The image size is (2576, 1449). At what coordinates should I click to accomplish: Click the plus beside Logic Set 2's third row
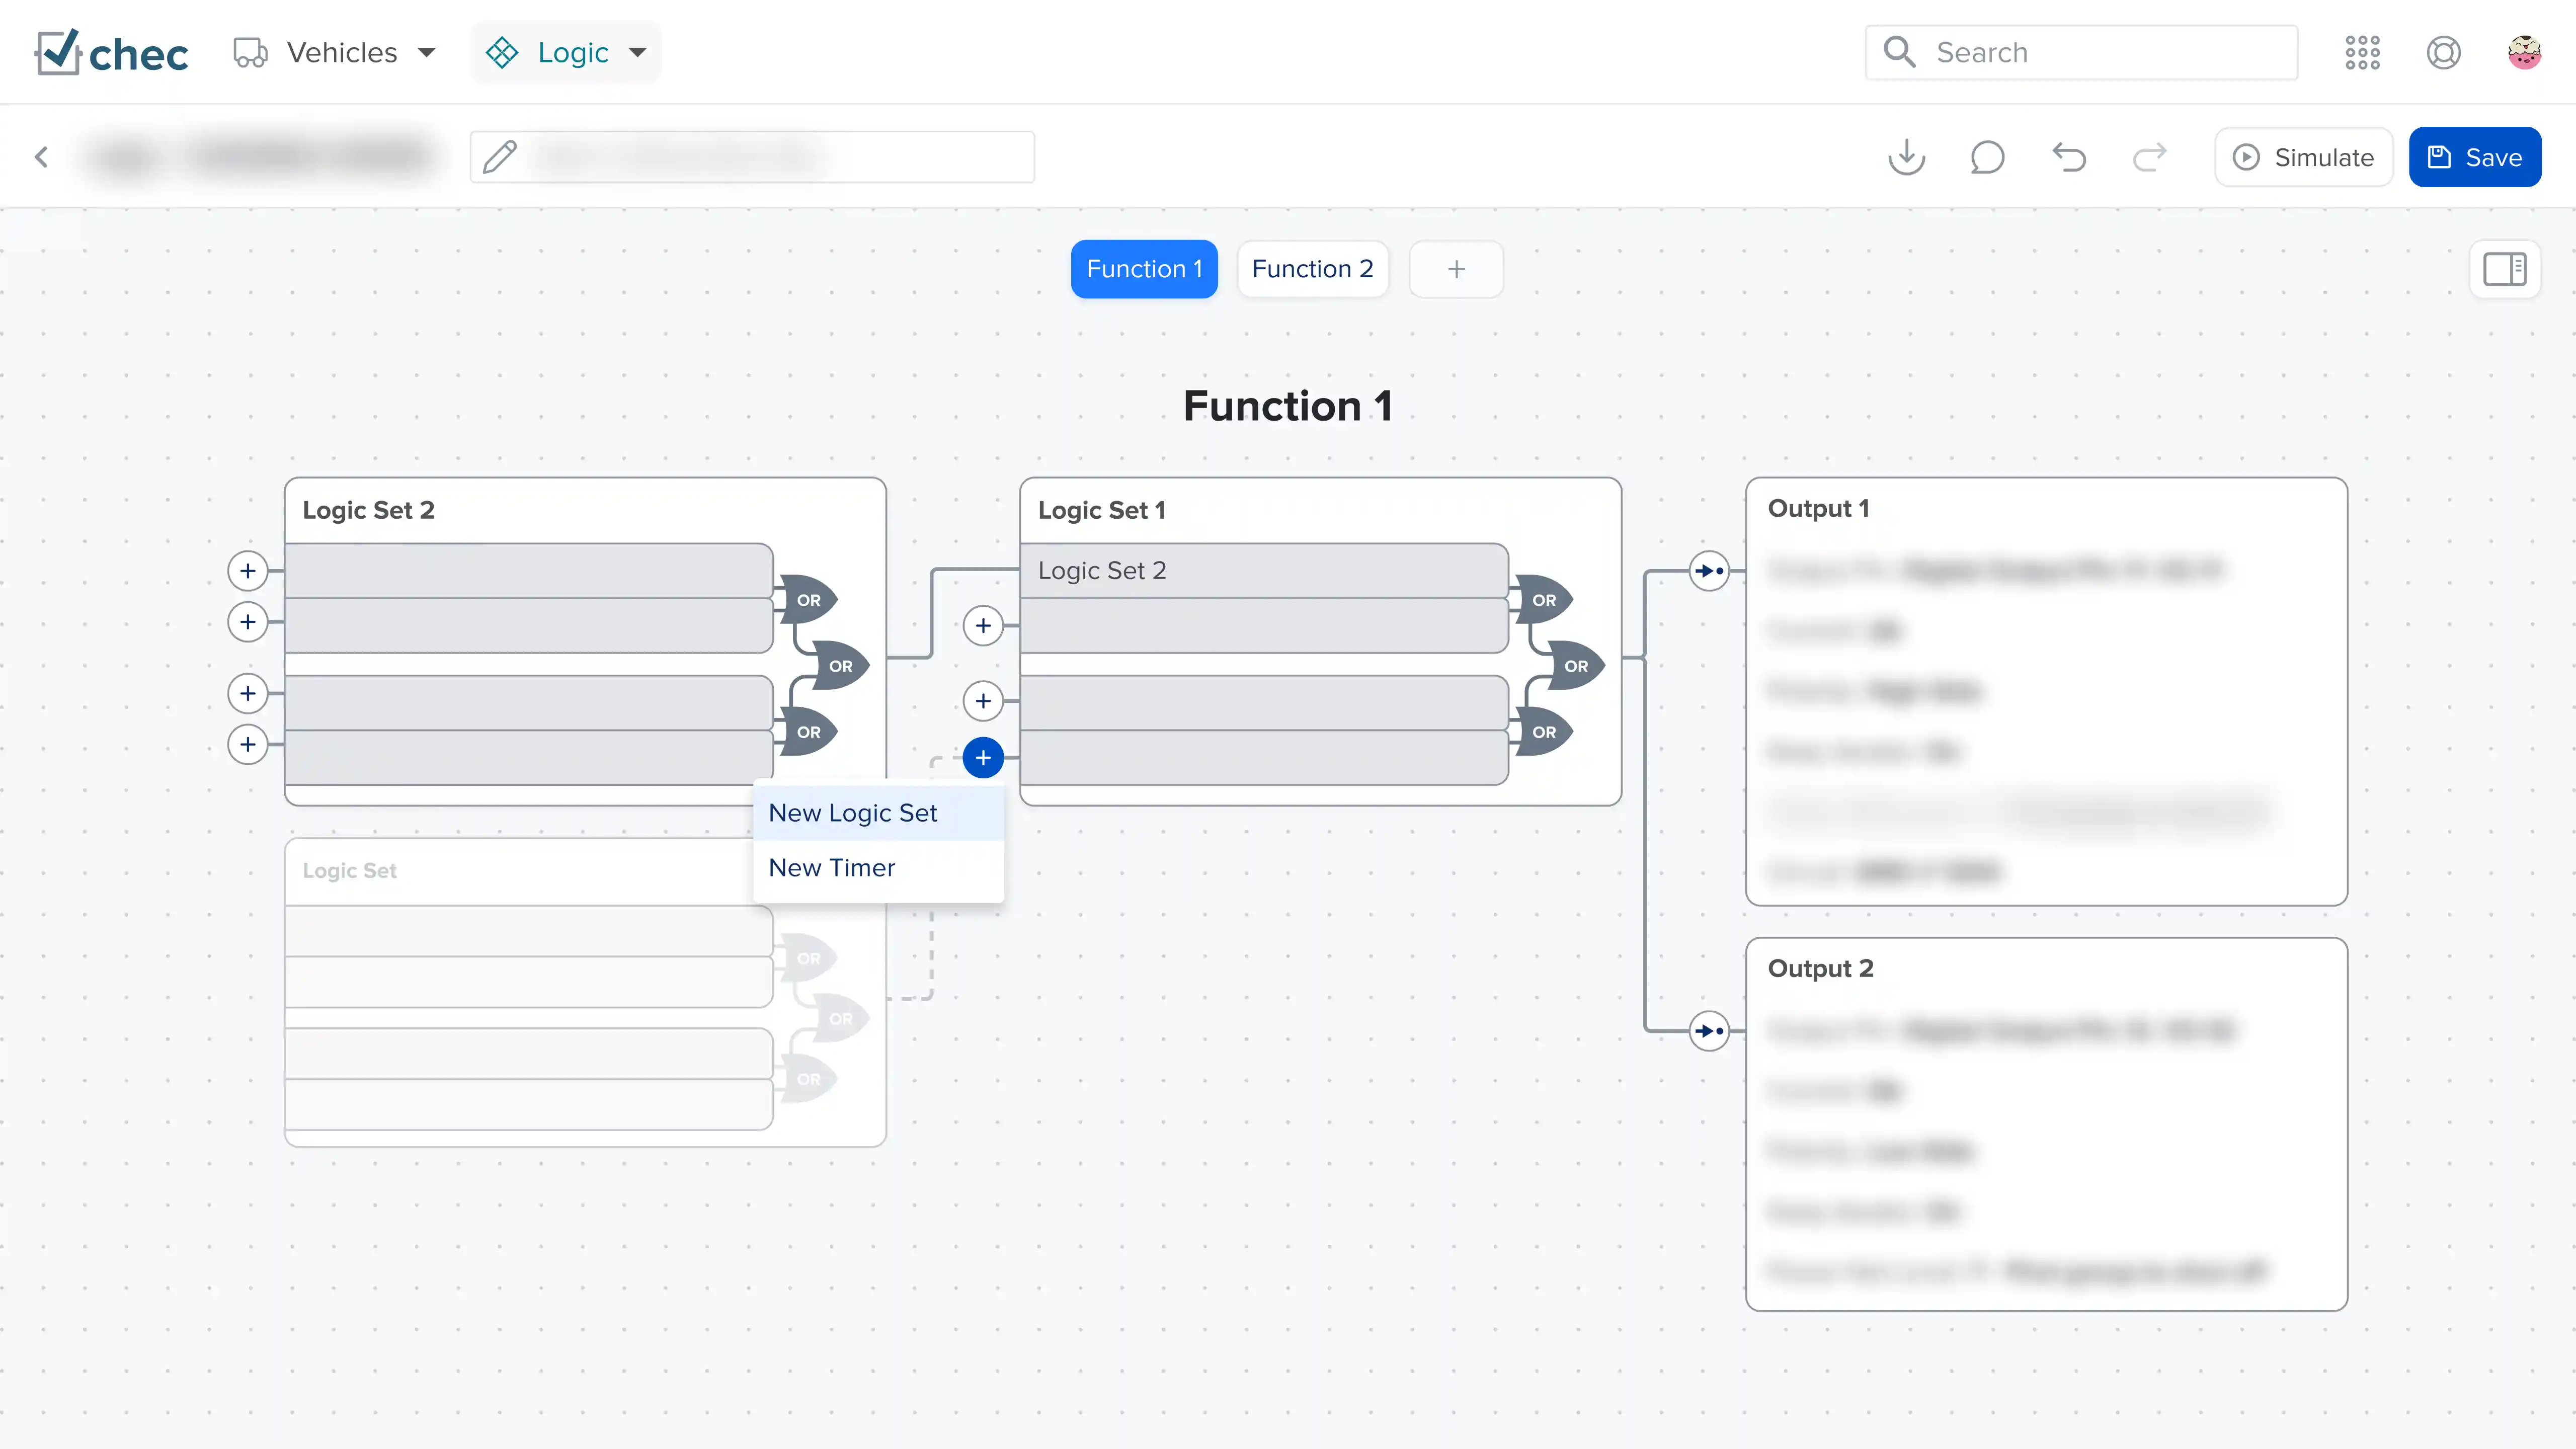(x=248, y=693)
